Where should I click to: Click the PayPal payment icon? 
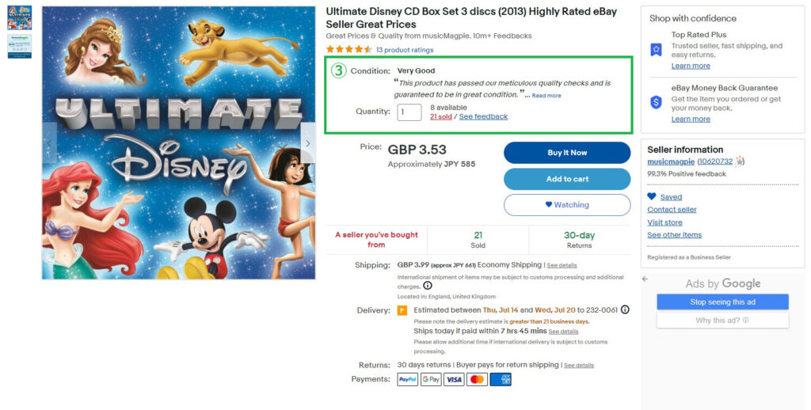[x=408, y=379]
